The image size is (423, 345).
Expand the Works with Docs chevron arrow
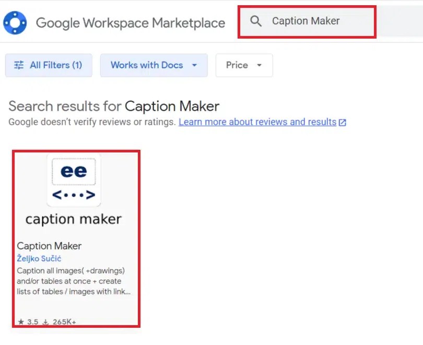tap(194, 65)
